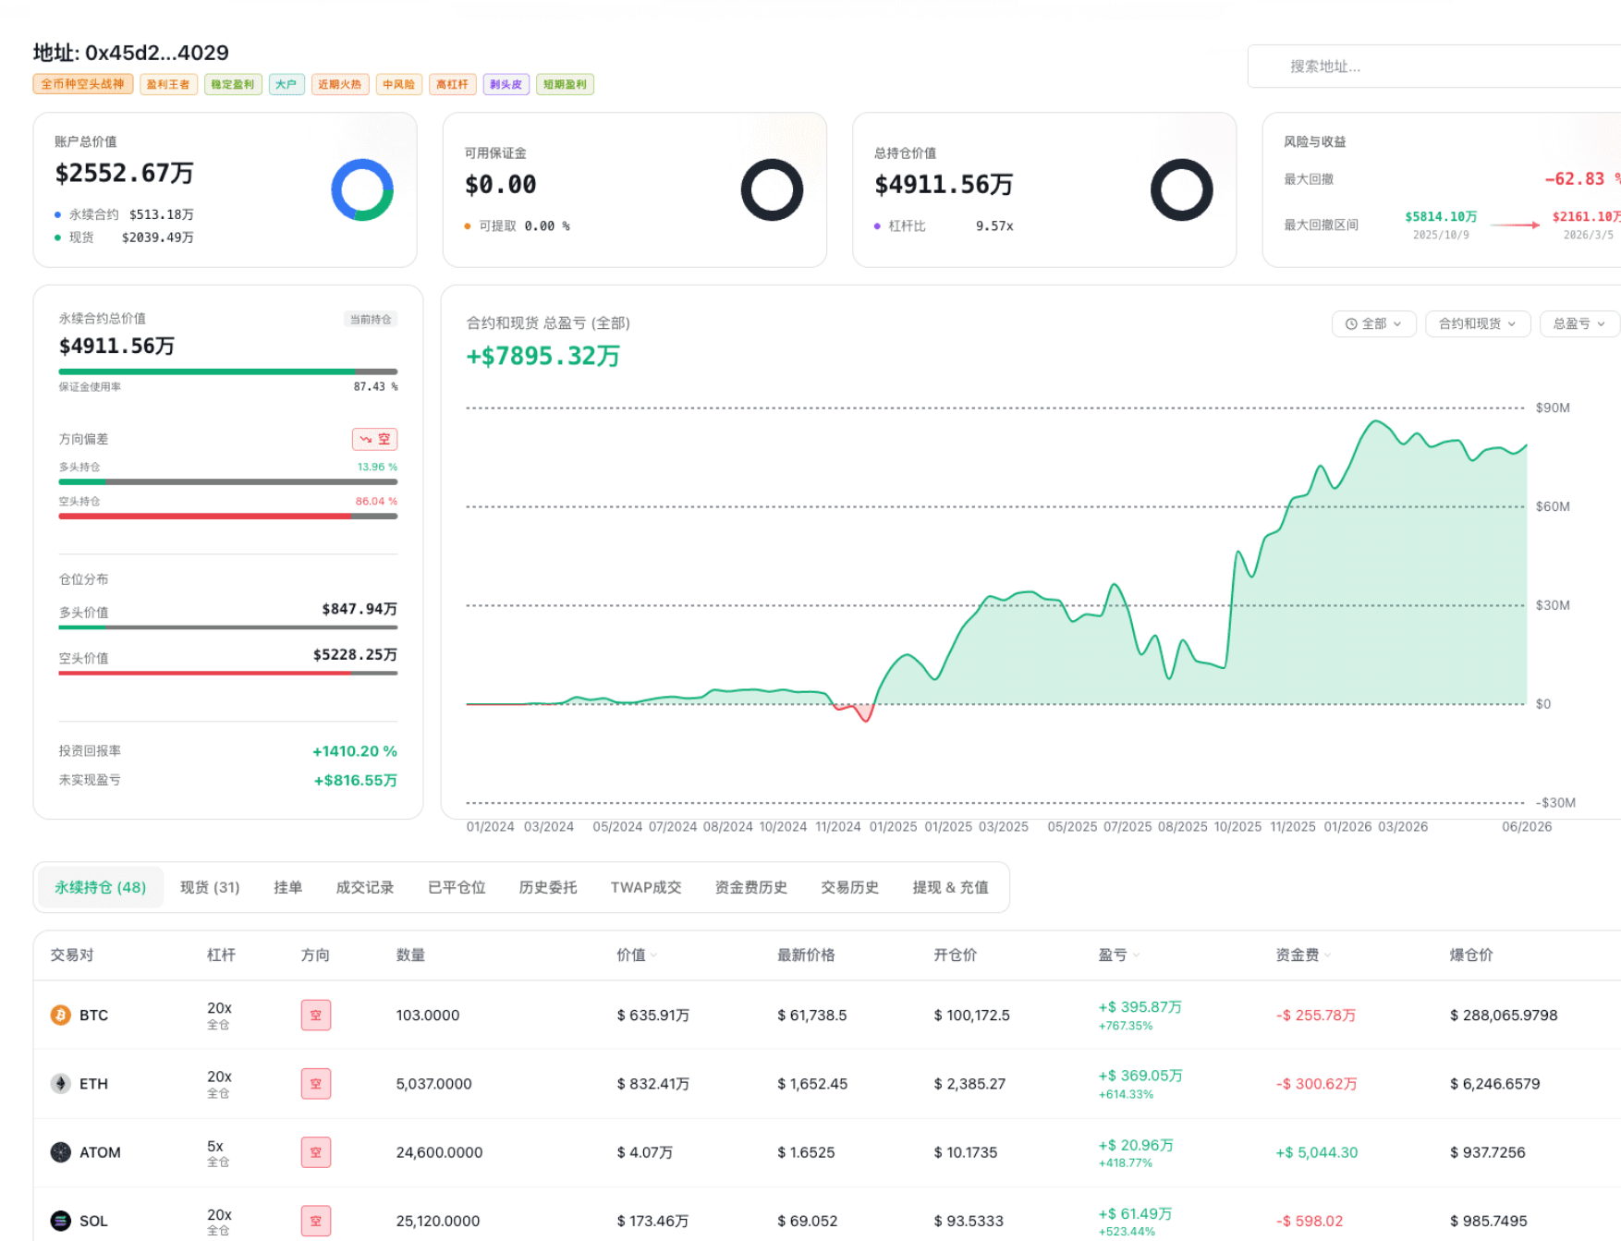Click the total PnL value +$7895.32万
The image size is (1621, 1241).
point(543,356)
